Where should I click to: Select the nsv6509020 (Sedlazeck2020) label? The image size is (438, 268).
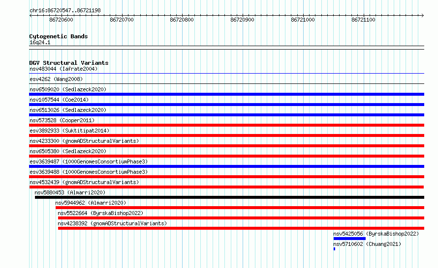pyautogui.click(x=68, y=89)
